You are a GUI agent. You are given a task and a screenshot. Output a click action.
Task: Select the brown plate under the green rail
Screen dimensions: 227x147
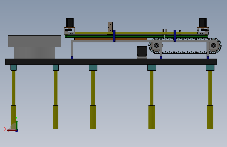(x=111, y=39)
